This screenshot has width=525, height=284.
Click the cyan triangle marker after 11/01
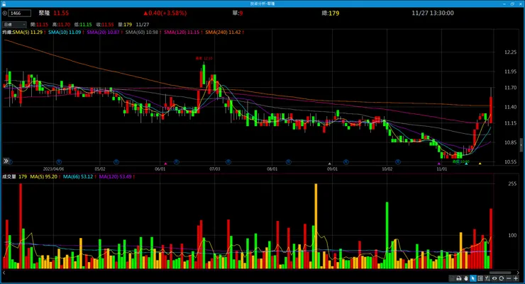466,164
